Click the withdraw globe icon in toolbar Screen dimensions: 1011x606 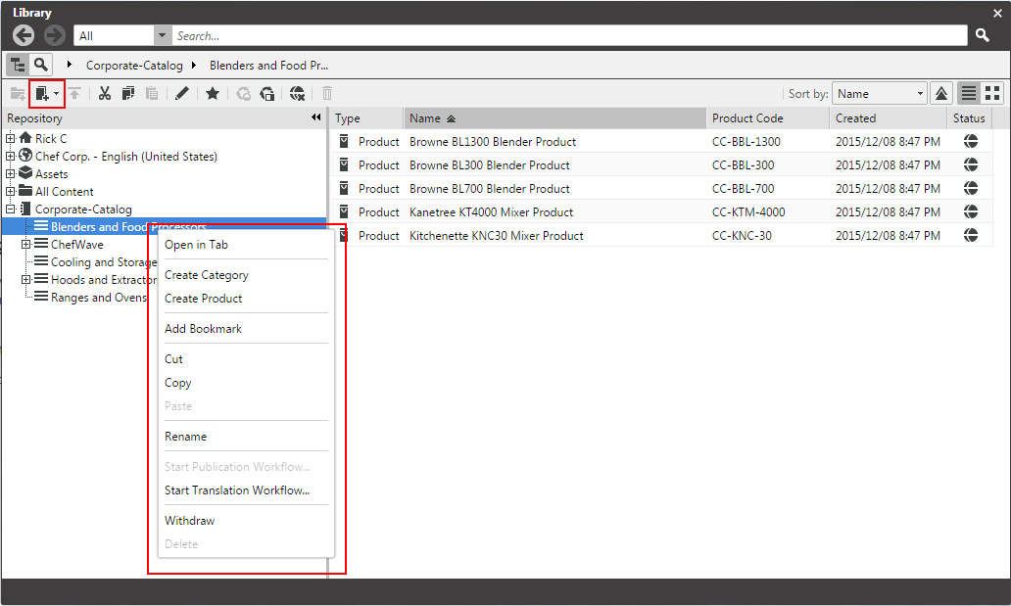(297, 94)
